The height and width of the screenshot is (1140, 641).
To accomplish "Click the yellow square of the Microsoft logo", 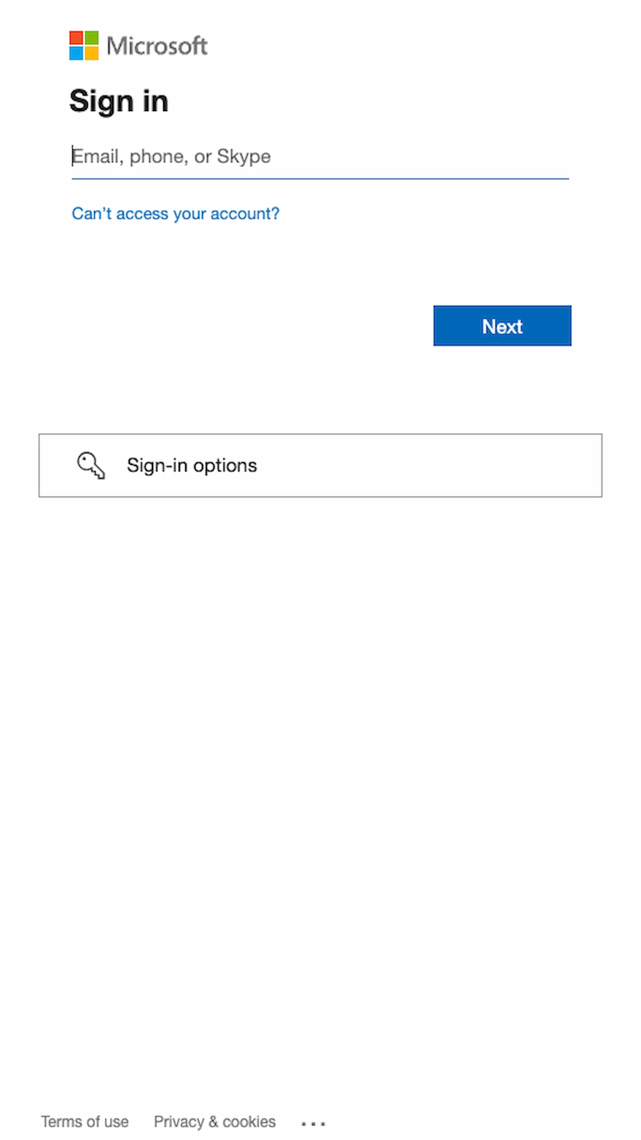I will click(91, 53).
